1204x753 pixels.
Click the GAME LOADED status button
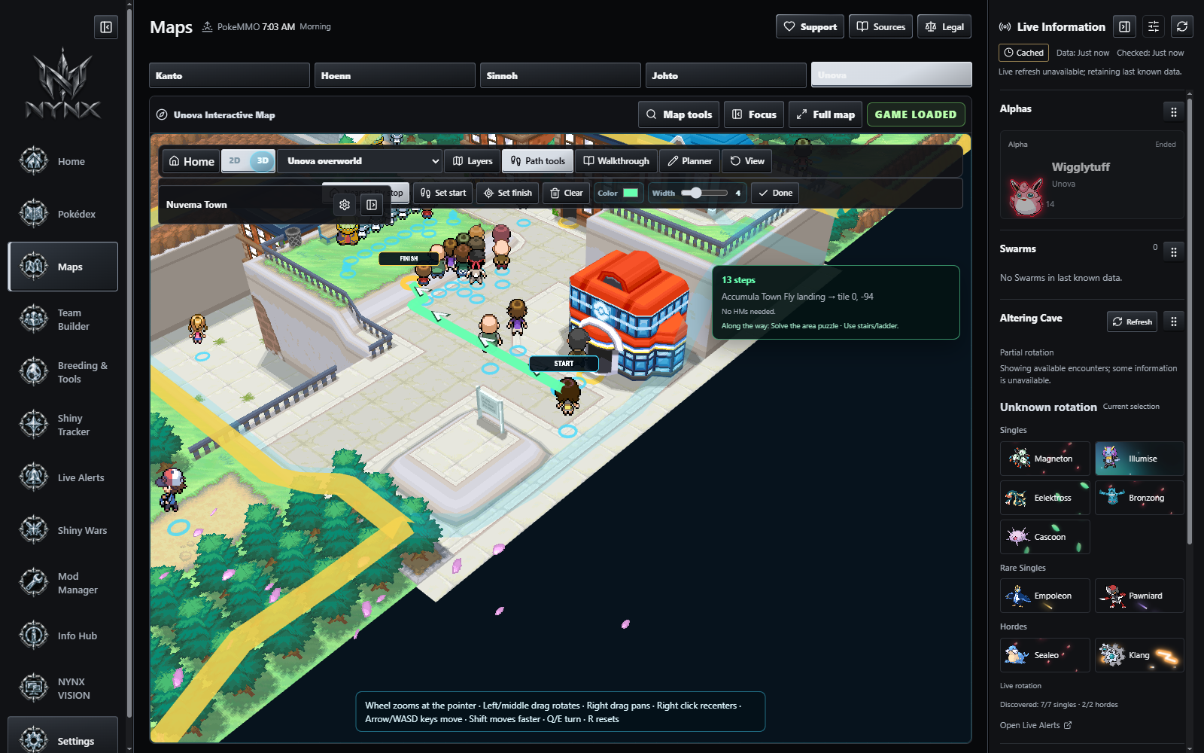click(x=916, y=114)
